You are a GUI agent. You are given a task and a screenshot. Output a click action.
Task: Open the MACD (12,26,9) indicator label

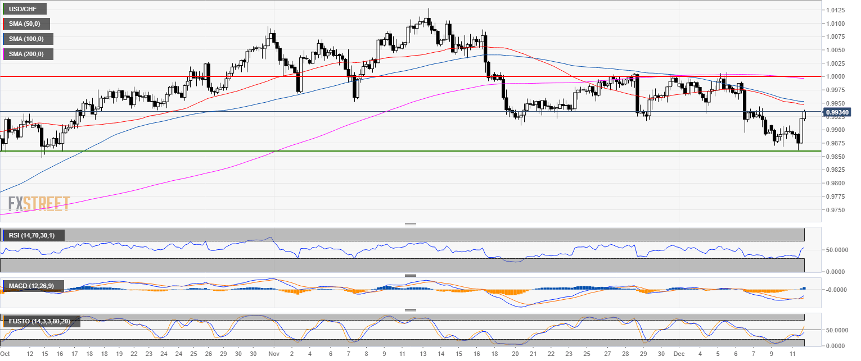point(33,286)
